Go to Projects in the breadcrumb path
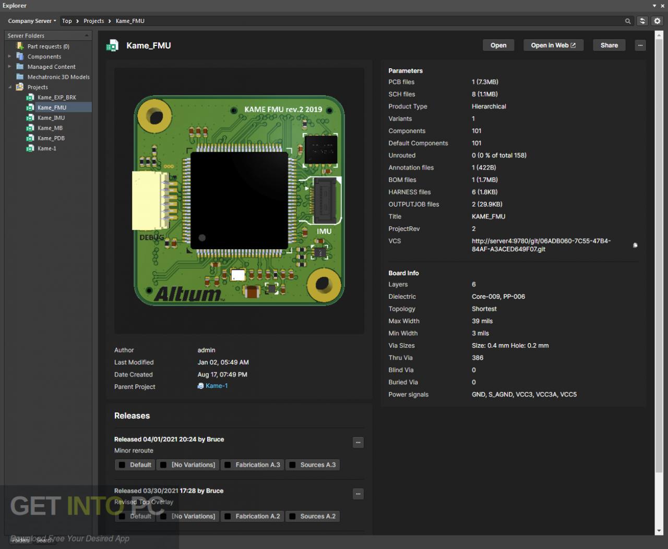Viewport: 668px width, 549px height. coord(93,21)
